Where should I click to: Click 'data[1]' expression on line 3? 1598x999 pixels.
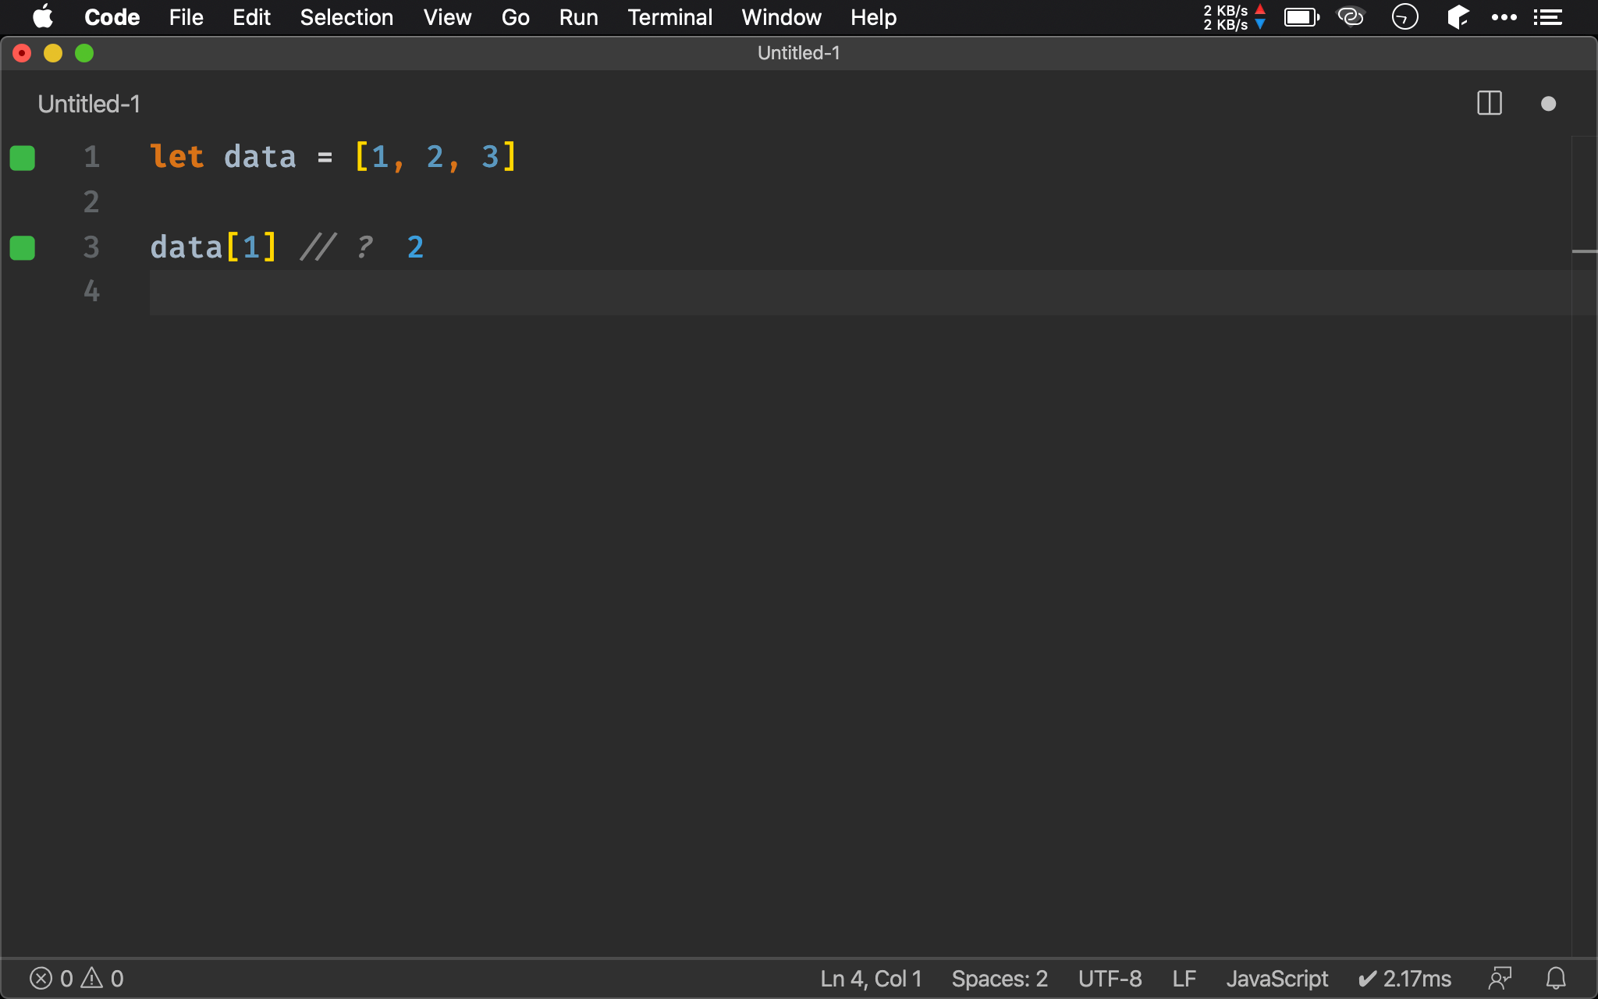(x=214, y=247)
